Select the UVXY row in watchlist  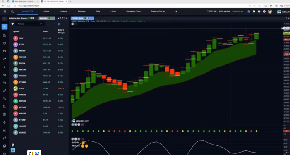tap(39, 88)
